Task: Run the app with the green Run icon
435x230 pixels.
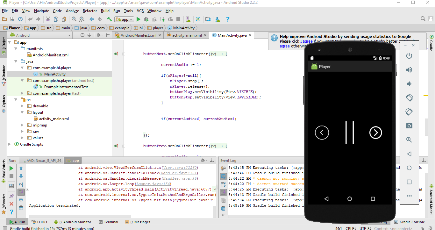Action: [x=138, y=19]
